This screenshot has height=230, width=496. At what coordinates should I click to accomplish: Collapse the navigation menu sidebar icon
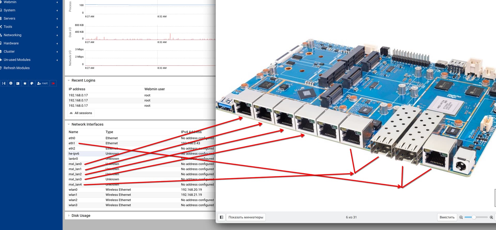[x=4, y=83]
